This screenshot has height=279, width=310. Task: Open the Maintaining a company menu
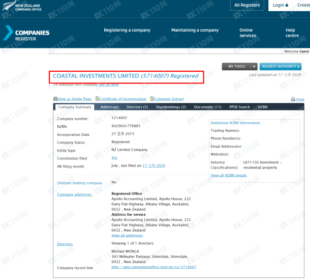(195, 31)
